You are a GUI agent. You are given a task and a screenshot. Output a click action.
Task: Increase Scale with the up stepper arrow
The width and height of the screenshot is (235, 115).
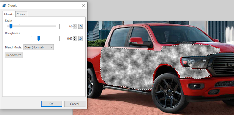[75, 25]
